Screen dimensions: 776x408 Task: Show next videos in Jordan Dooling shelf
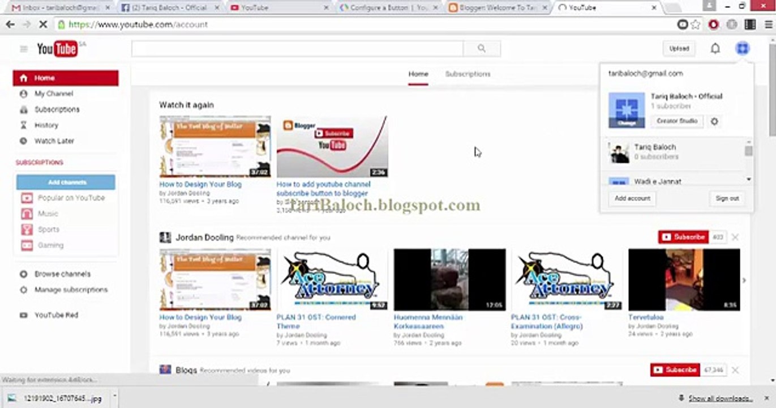tap(744, 280)
